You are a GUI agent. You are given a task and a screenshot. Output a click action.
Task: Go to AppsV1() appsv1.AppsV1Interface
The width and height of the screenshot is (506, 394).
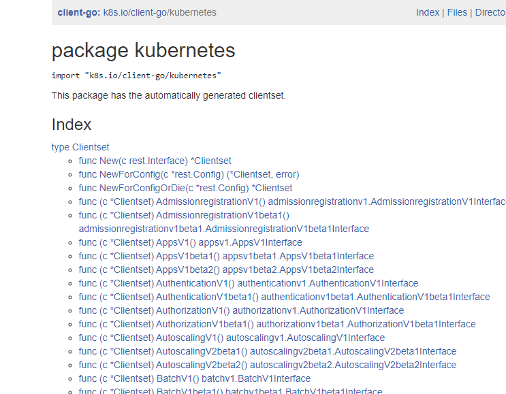(x=191, y=242)
